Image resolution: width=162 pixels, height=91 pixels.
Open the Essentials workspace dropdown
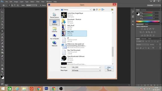[154, 5]
